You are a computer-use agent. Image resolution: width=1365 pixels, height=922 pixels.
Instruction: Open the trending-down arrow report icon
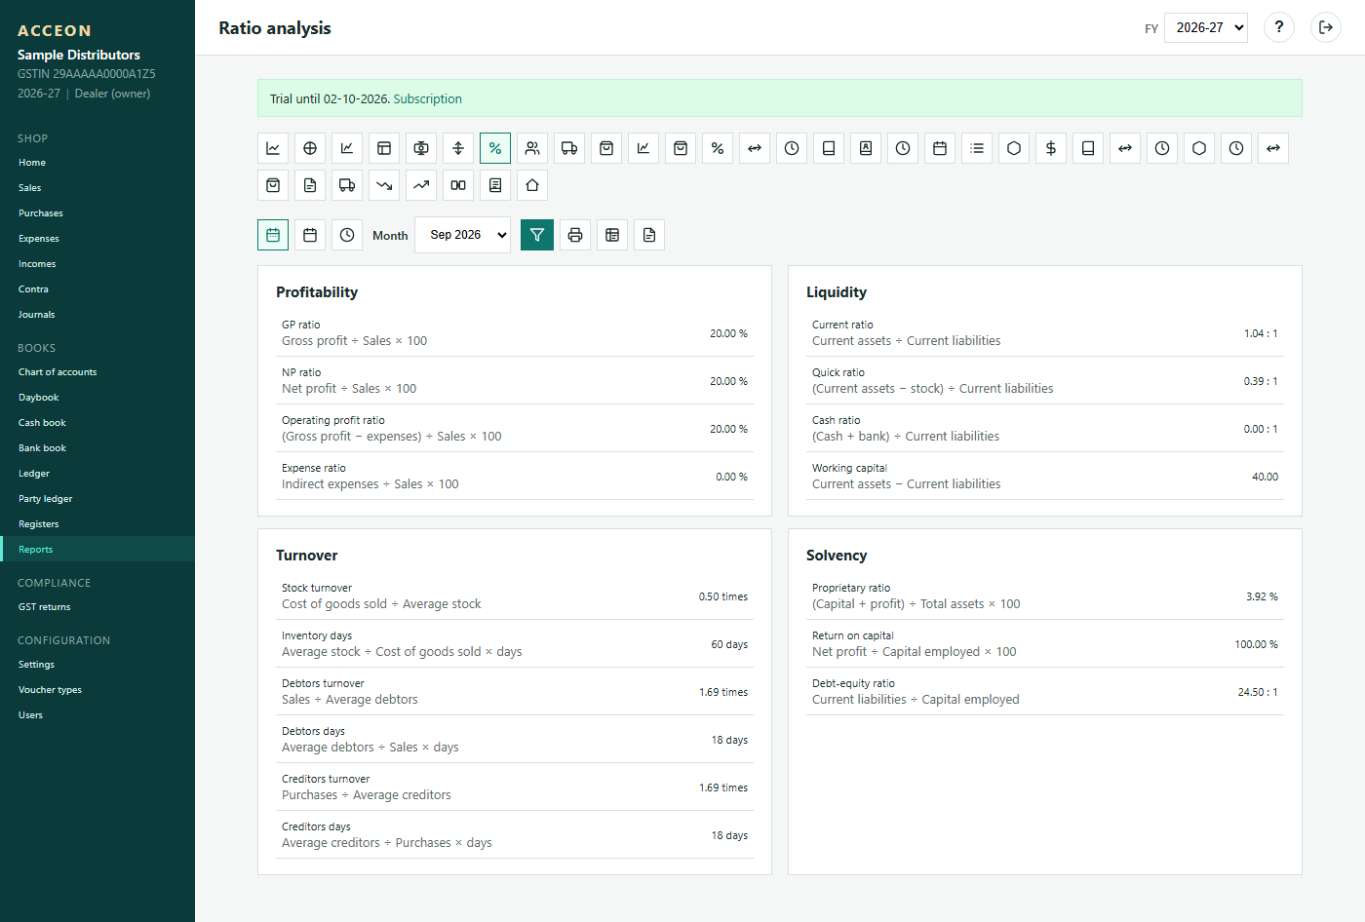pyautogui.click(x=384, y=185)
